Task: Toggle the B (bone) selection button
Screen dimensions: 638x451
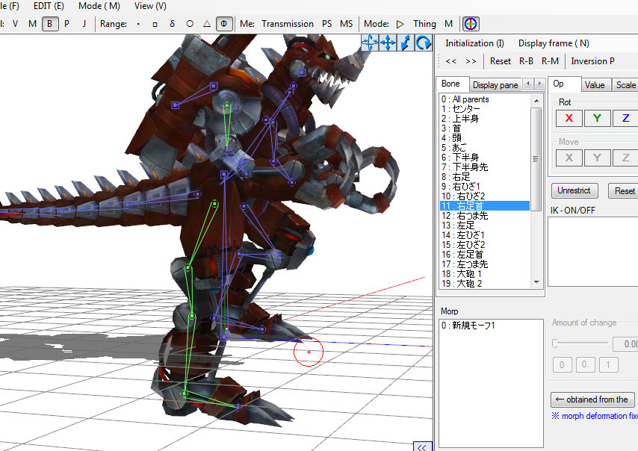Action: [x=50, y=24]
